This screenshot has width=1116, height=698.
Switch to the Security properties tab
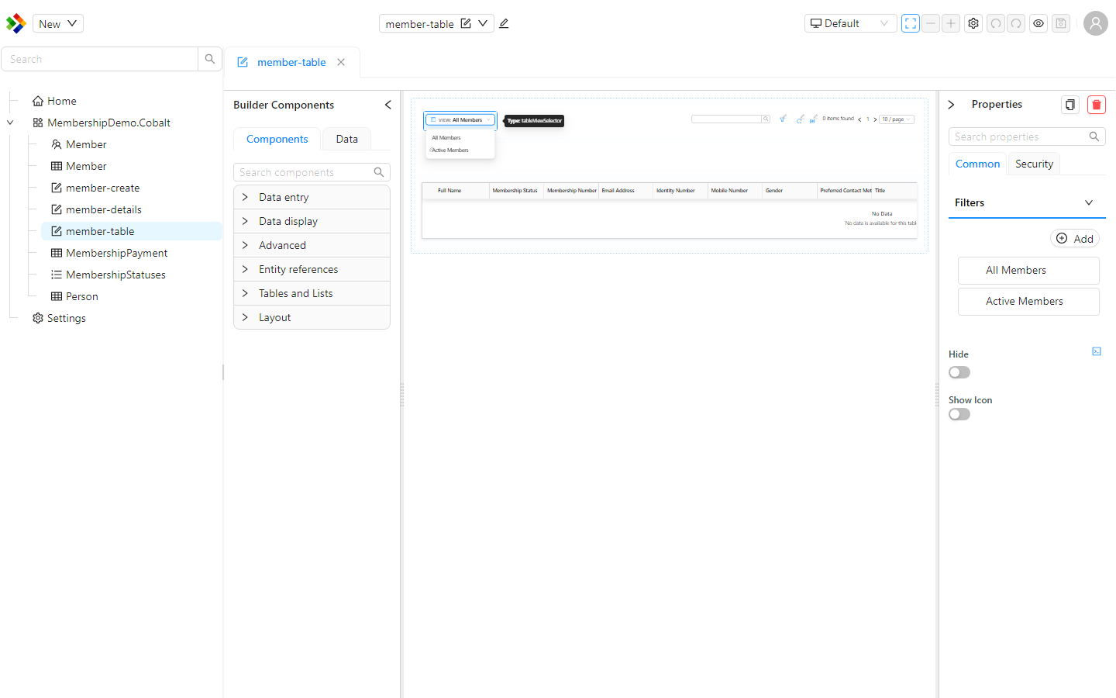pos(1034,164)
